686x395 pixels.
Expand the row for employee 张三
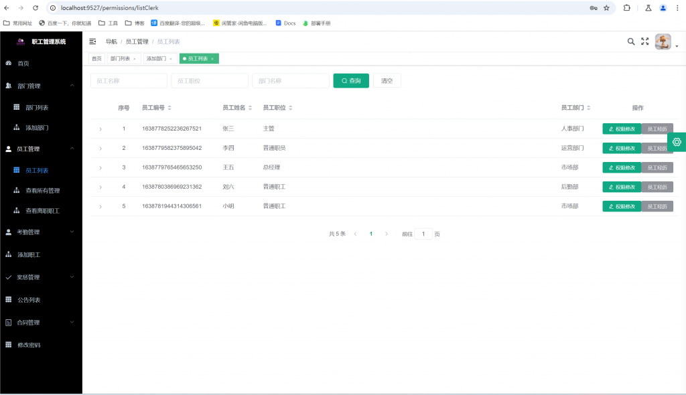coord(102,128)
